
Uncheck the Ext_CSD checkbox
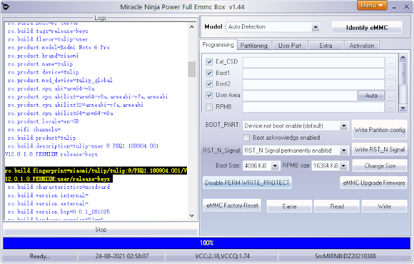209,61
